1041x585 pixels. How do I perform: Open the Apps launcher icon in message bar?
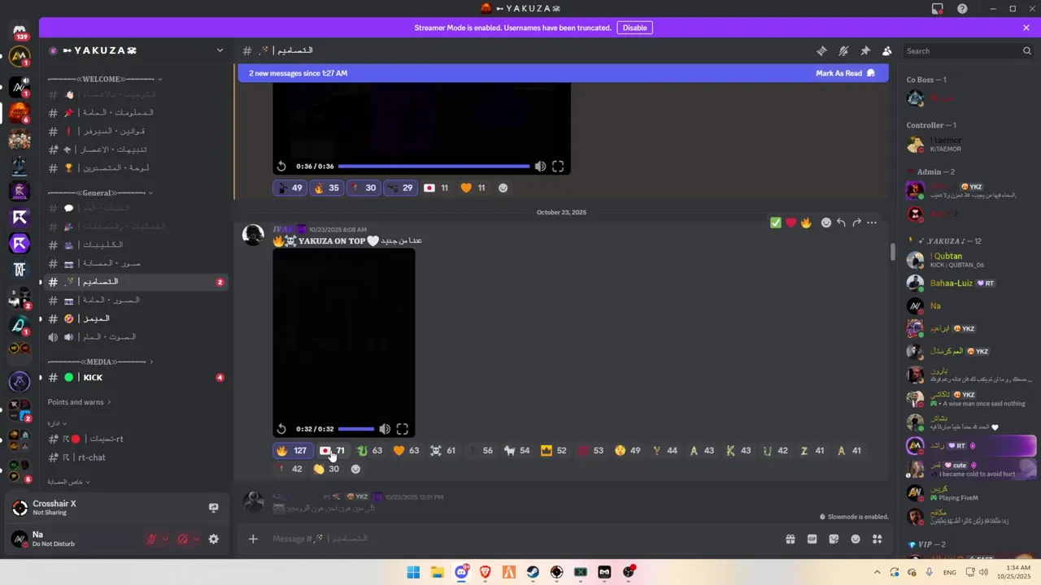coord(878,539)
